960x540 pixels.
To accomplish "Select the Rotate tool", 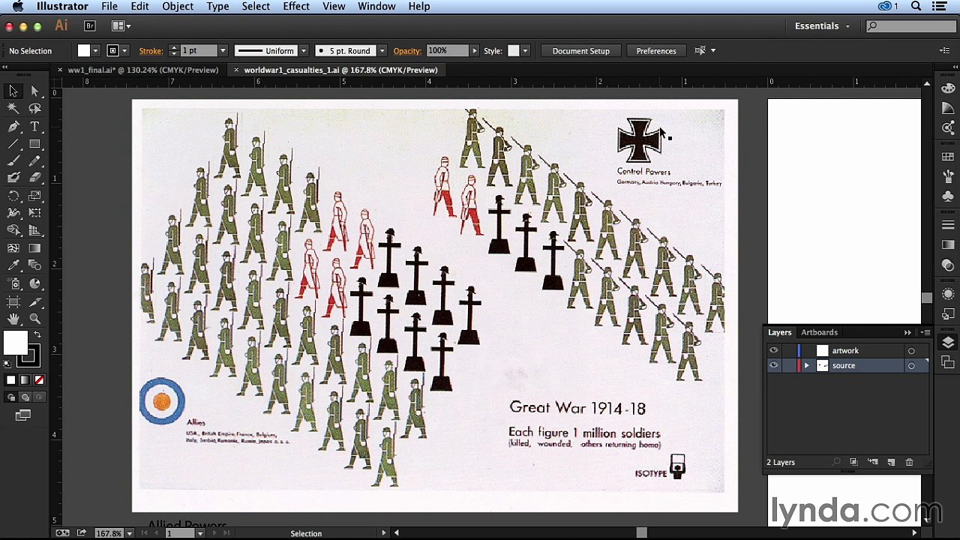I will point(13,196).
